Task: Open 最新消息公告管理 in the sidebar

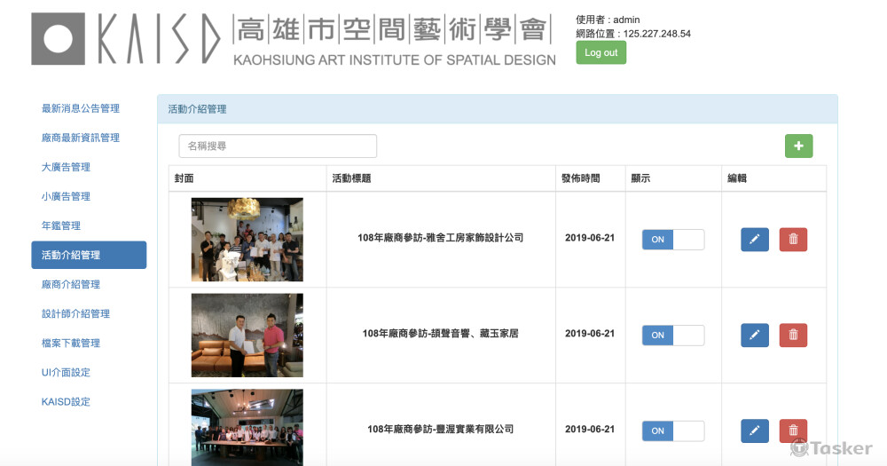Action: tap(81, 108)
